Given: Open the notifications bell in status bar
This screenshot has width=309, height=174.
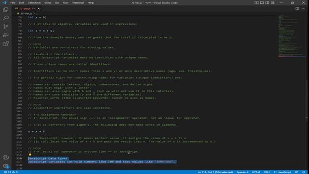Looking at the screenshot, I should tap(304, 172).
